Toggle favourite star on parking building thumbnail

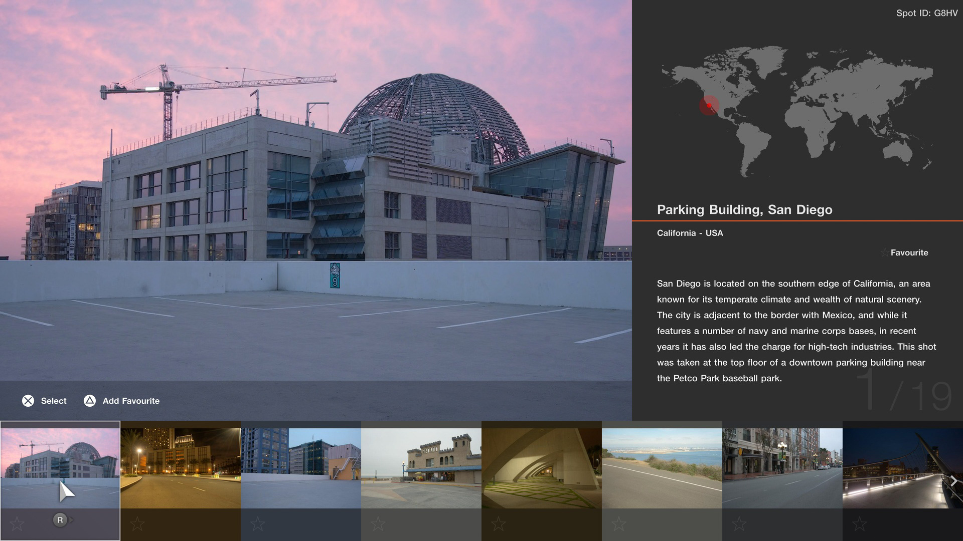(17, 524)
